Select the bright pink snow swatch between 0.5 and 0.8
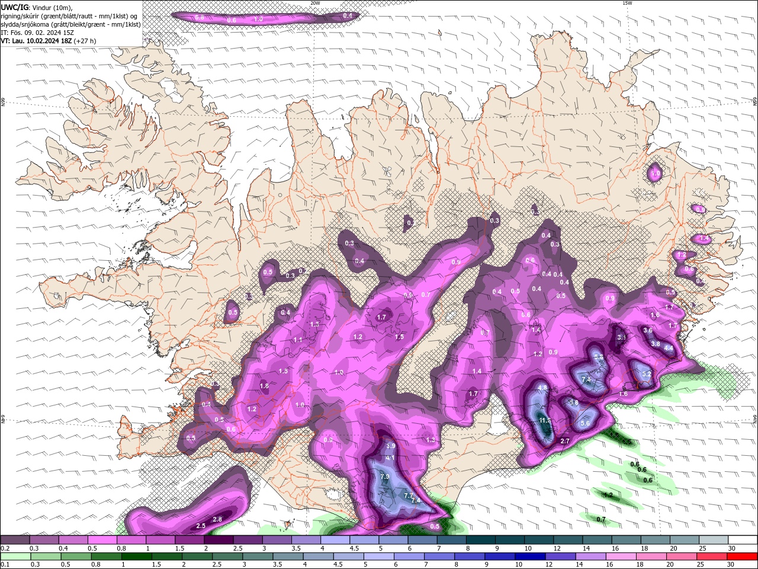This screenshot has height=569, width=758. tap(102, 540)
